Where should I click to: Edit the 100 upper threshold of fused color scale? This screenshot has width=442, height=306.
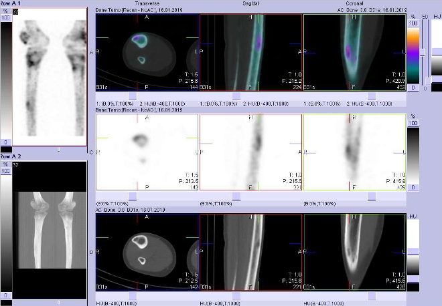(x=413, y=23)
